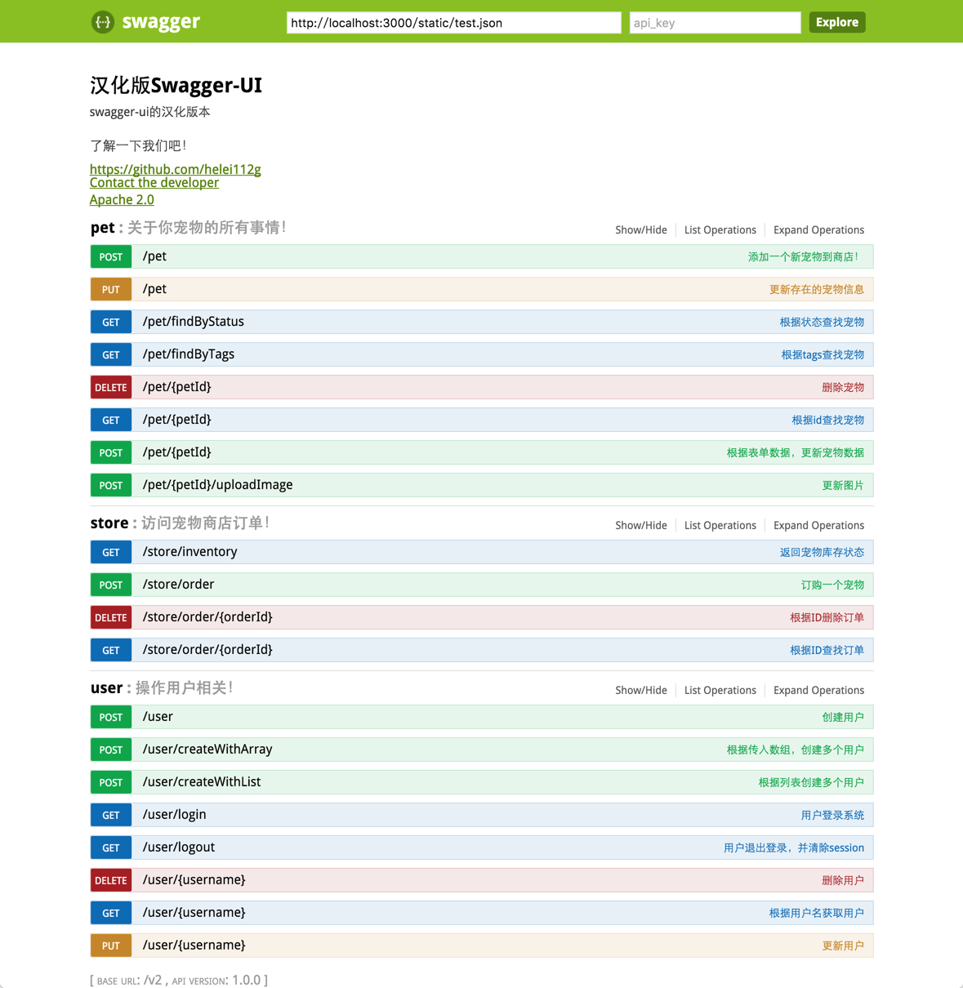This screenshot has height=988, width=963.
Task: Click PUT badge of /user/{username}
Action: tap(111, 946)
